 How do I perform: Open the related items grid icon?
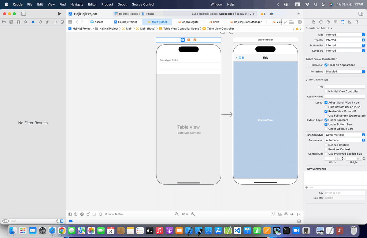(70, 22)
